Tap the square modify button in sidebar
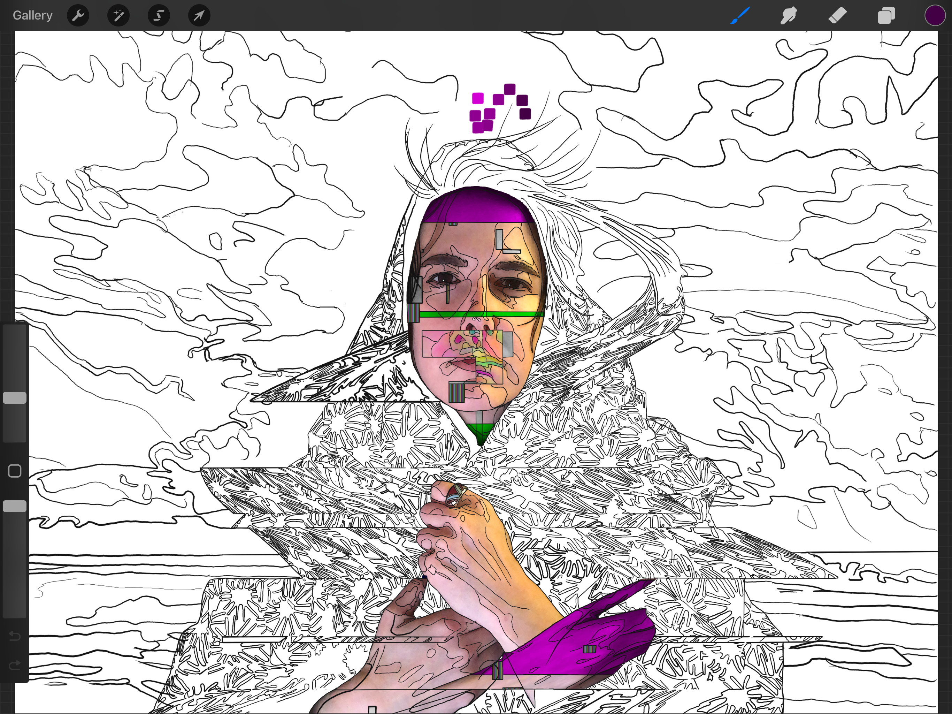This screenshot has width=952, height=714. click(15, 471)
